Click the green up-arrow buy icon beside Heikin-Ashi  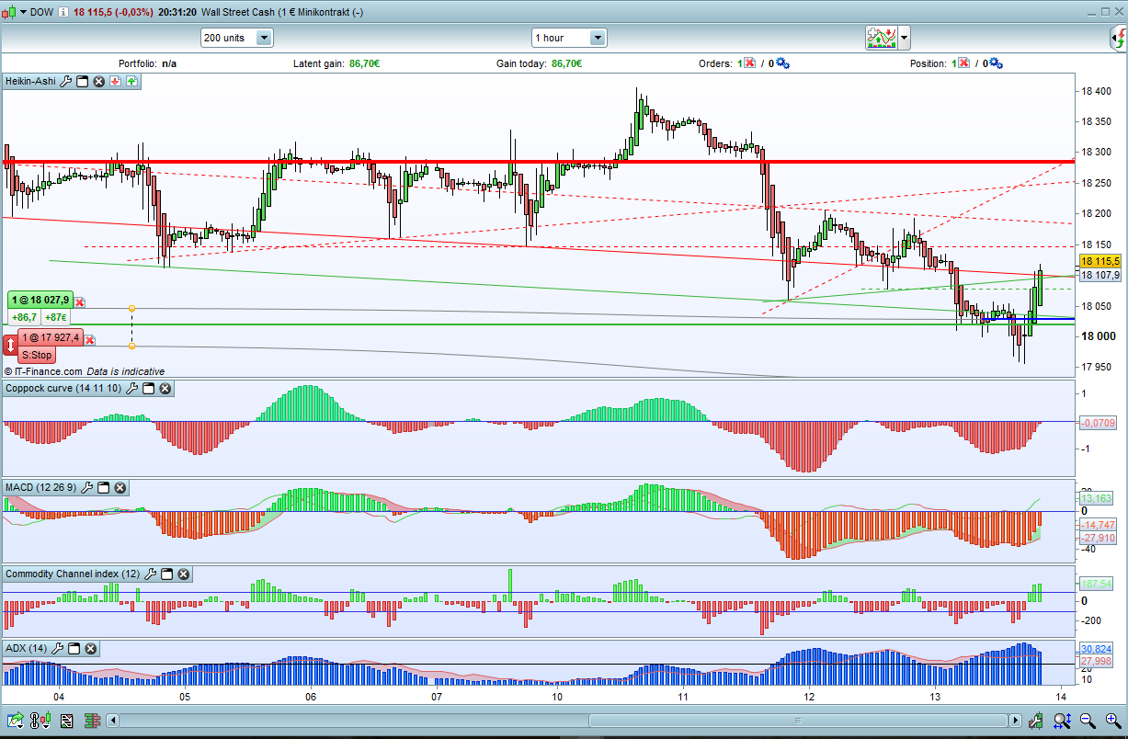click(x=131, y=82)
